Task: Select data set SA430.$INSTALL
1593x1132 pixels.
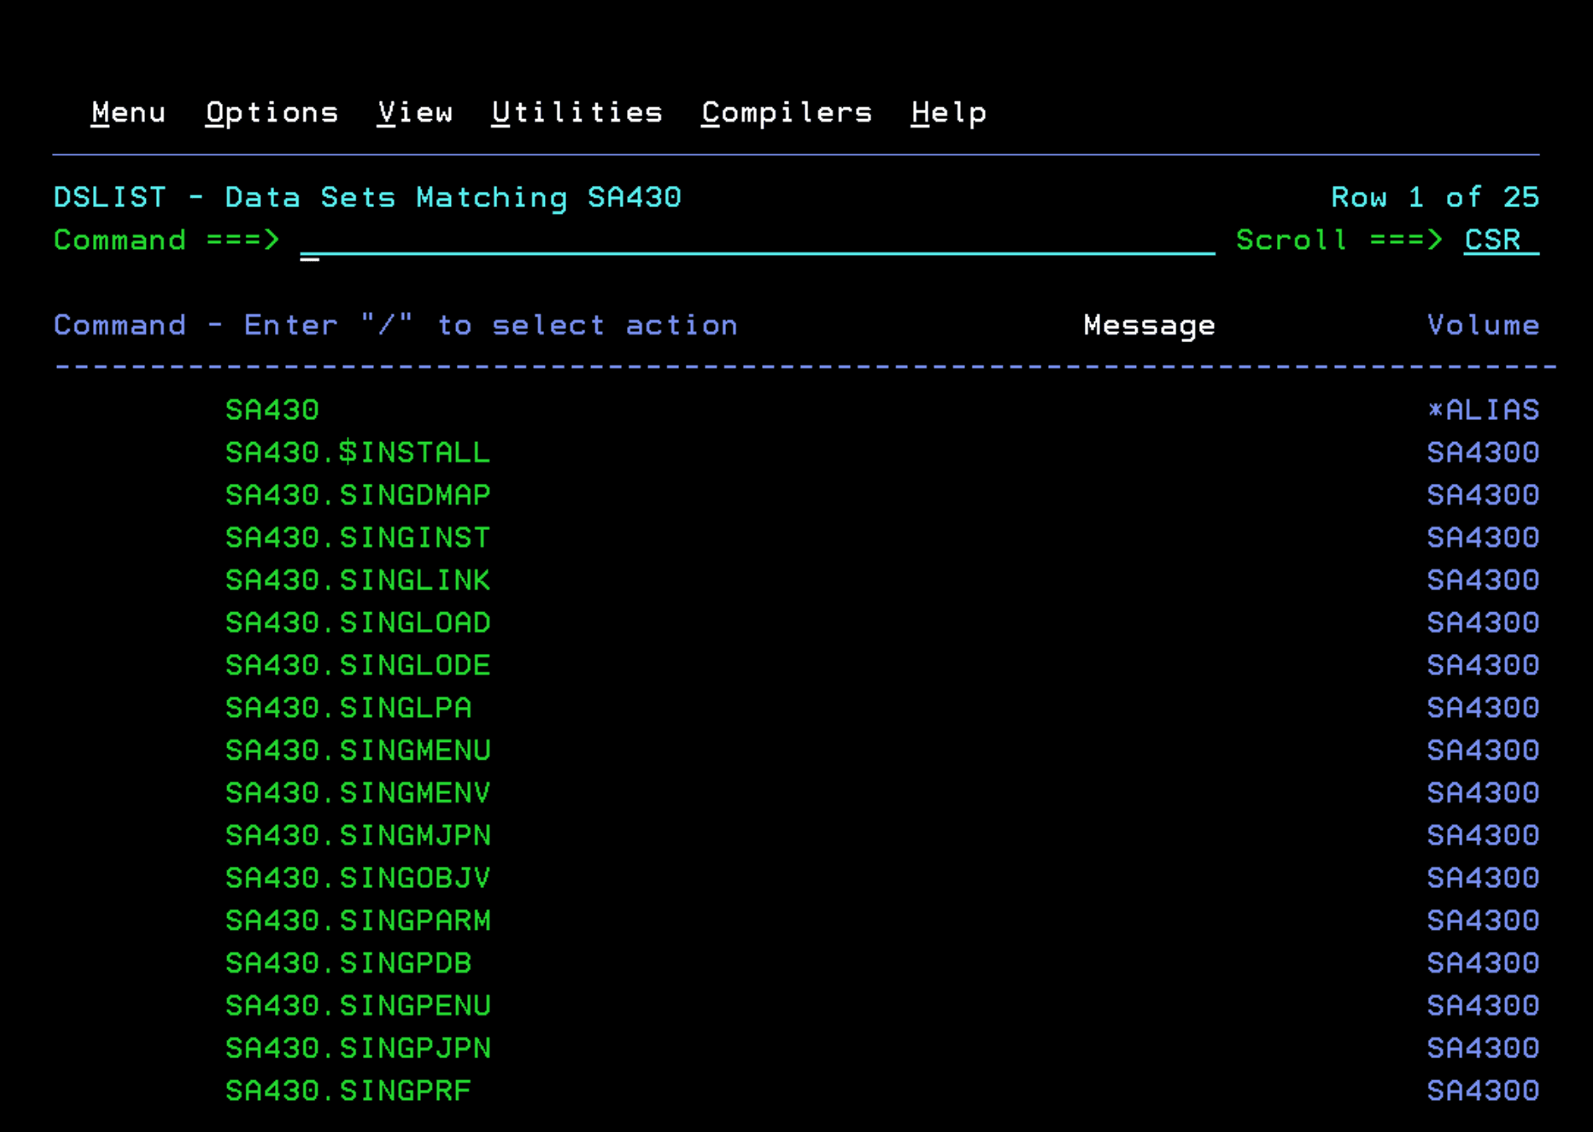Action: tap(357, 453)
